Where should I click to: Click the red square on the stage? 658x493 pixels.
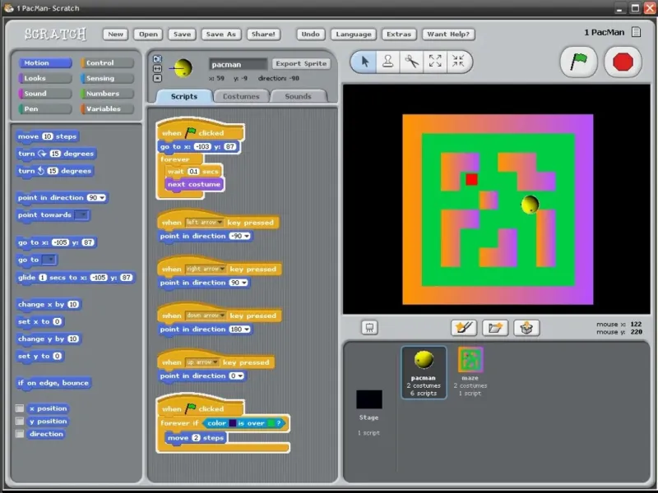click(x=471, y=179)
